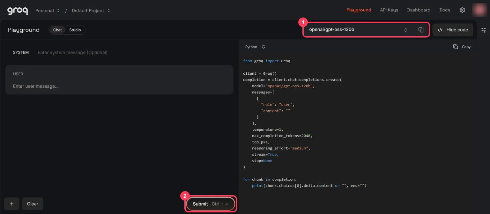This screenshot has width=490, height=214.
Task: Click 'for chunk in completion:' line
Action: (x=270, y=179)
